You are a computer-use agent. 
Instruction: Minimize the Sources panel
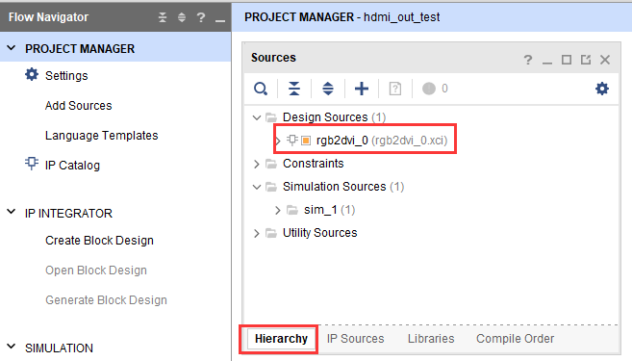[547, 63]
